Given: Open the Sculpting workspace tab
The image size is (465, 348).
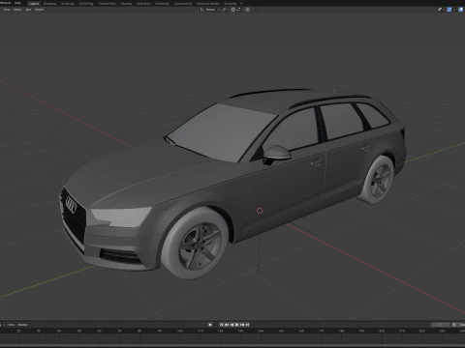Looking at the screenshot, I should pos(68,4).
